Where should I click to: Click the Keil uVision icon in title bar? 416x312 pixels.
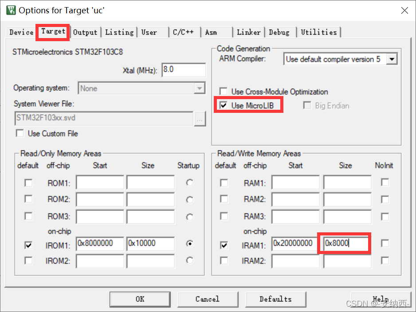click(11, 10)
